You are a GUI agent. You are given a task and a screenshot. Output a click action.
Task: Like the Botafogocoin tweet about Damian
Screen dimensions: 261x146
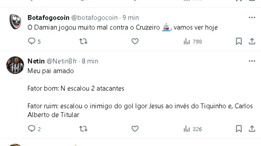pyautogui.click(x=135, y=41)
